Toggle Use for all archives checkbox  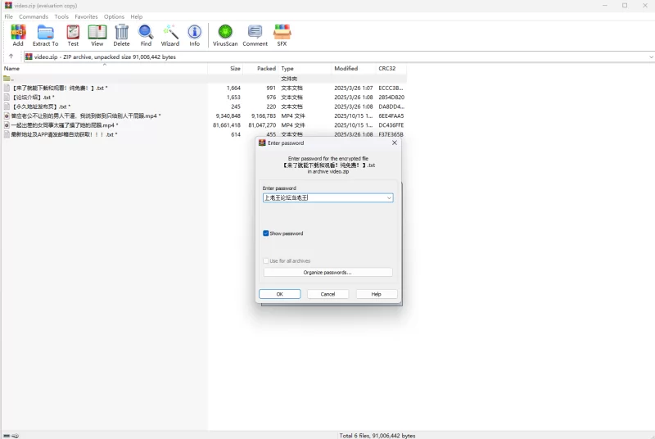(266, 261)
